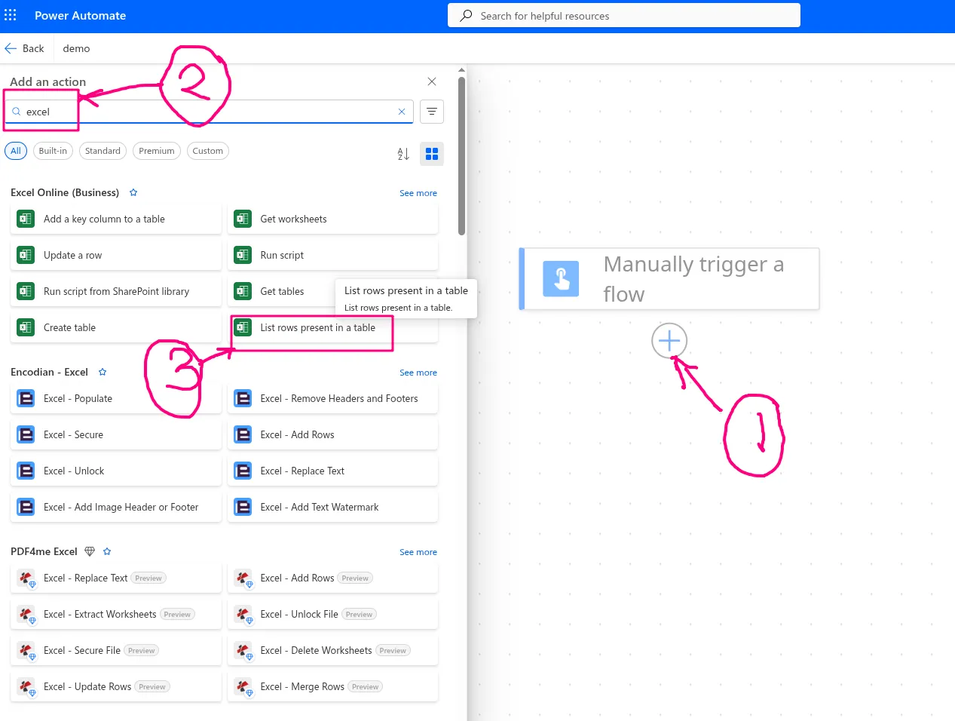This screenshot has width=955, height=721.
Task: Close the Add an action panel
Action: [432, 81]
